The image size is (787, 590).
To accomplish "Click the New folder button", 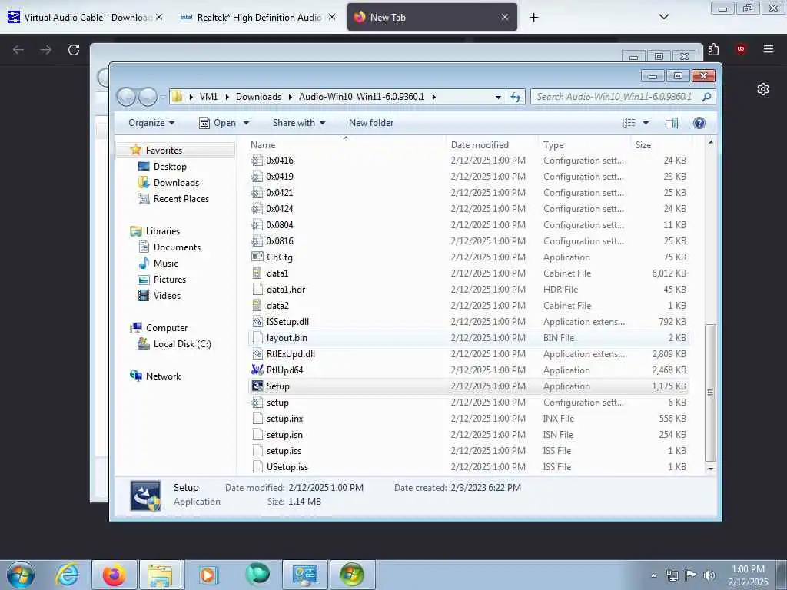I will coord(371,123).
